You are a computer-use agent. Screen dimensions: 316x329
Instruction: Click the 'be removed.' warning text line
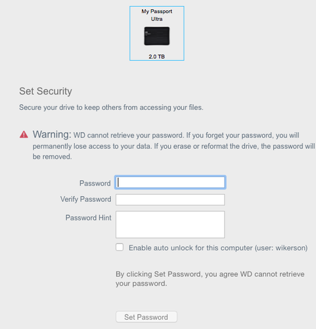[52, 157]
